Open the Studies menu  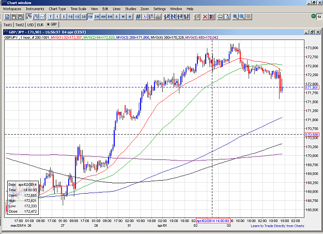pos(131,9)
